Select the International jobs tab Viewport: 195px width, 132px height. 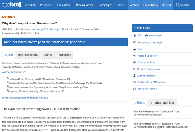pos(163,103)
